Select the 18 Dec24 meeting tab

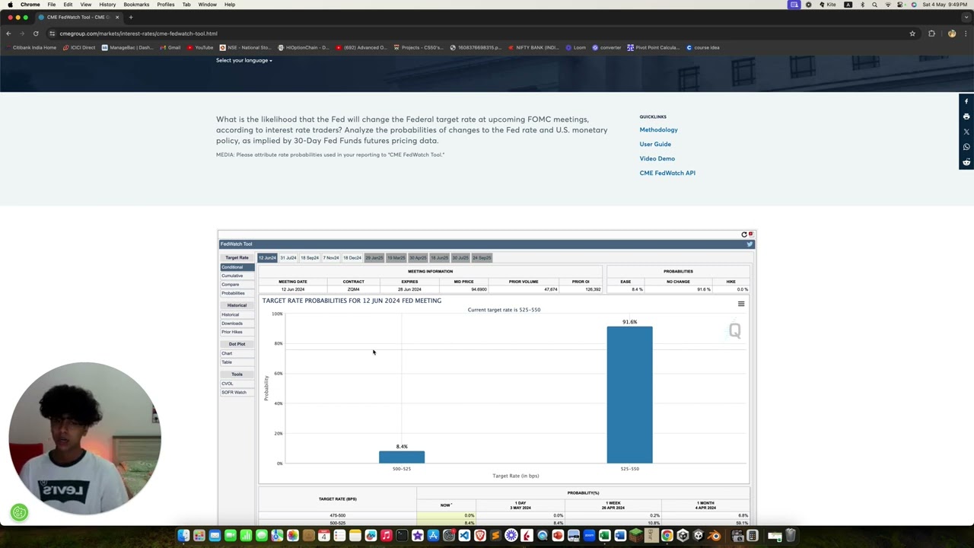[x=352, y=257]
